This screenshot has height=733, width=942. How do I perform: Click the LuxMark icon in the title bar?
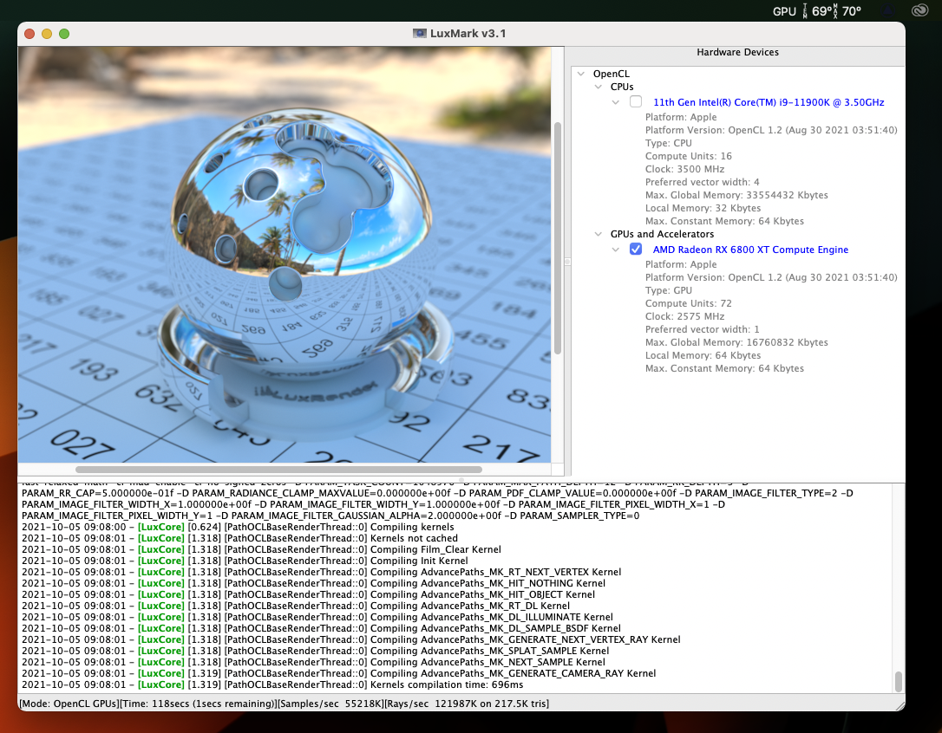(x=420, y=34)
